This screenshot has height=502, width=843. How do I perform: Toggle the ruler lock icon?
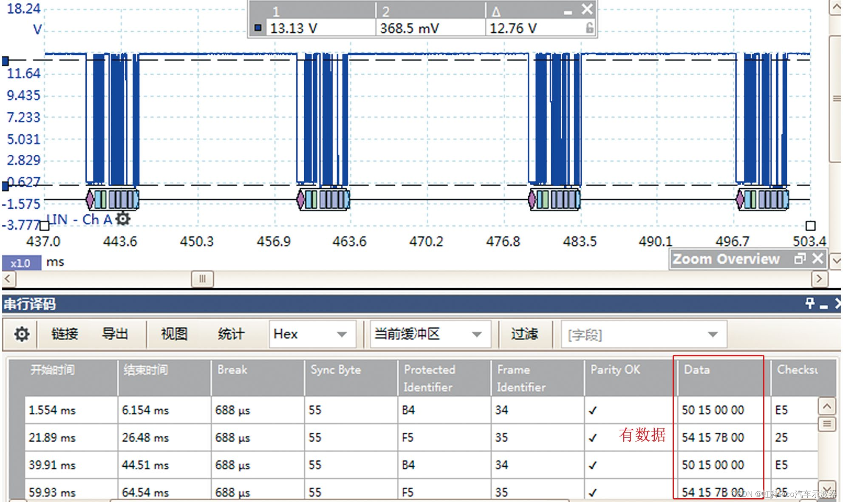(589, 28)
